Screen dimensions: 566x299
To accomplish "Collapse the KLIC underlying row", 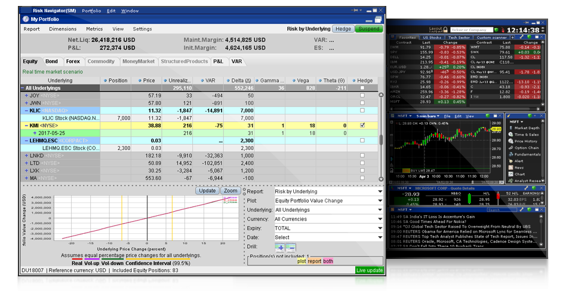I will tap(26, 111).
